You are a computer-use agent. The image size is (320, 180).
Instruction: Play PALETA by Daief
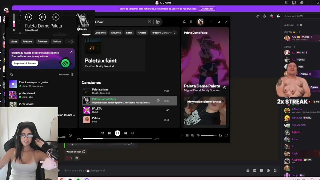(129, 110)
